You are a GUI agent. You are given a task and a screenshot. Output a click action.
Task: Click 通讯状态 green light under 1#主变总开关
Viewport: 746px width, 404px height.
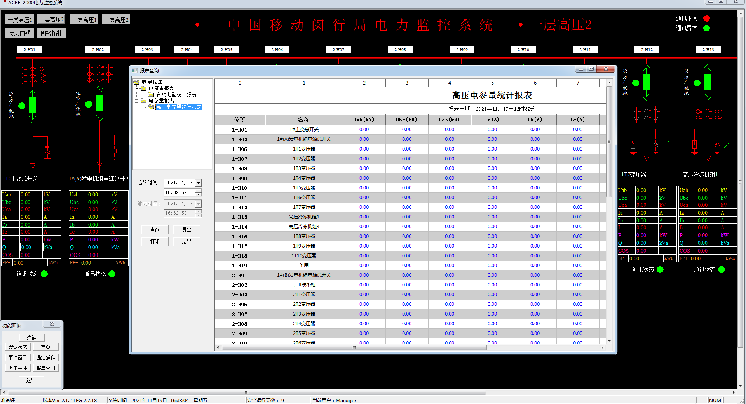(x=44, y=274)
